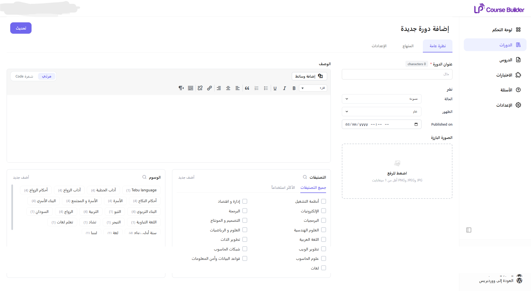Insert a link with the chain icon
Viewport: 531px width, 291px height.
[x=209, y=88]
